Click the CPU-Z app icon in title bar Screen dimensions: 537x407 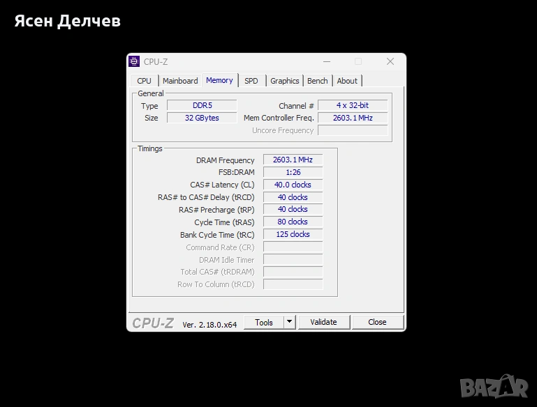[x=135, y=61]
